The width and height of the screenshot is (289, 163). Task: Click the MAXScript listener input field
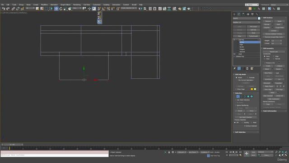pyautogui.click(x=55, y=155)
